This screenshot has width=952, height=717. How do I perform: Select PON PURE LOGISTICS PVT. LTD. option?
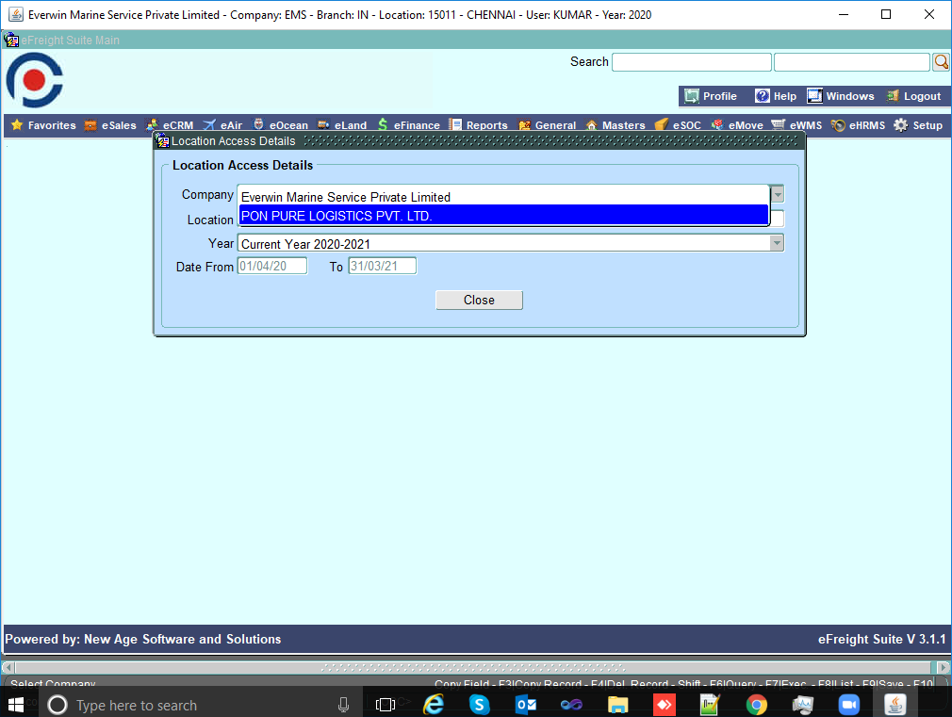(503, 216)
